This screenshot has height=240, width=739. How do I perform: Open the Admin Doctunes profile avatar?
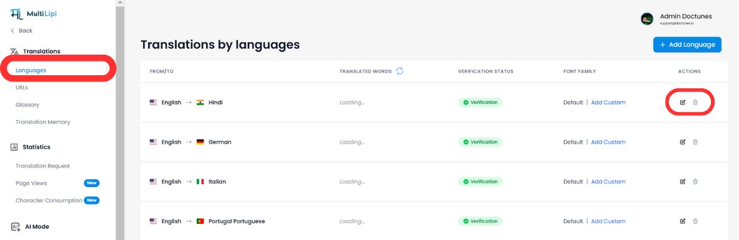pos(647,19)
